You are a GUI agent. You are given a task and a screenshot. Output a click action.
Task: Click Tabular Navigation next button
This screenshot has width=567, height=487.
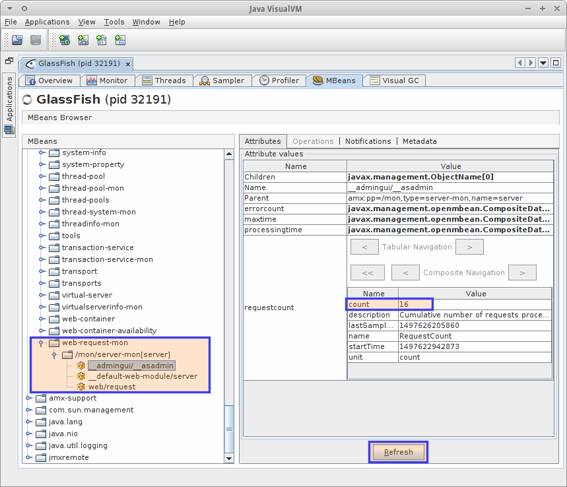(469, 247)
